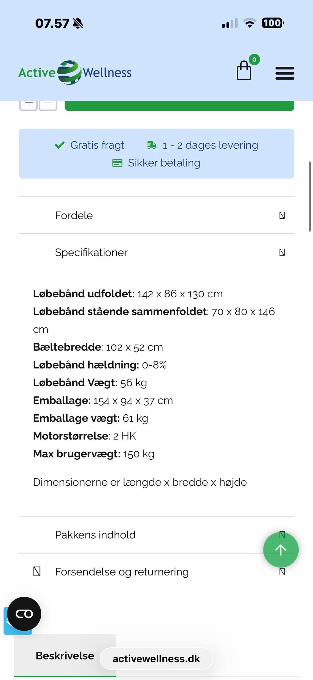Tap the Active Wellness logo
The image size is (313, 680).
75,72
